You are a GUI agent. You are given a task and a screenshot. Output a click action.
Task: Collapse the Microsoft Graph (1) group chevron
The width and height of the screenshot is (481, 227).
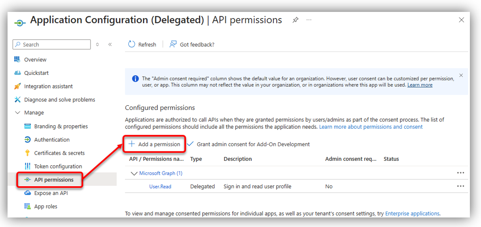tap(133, 173)
